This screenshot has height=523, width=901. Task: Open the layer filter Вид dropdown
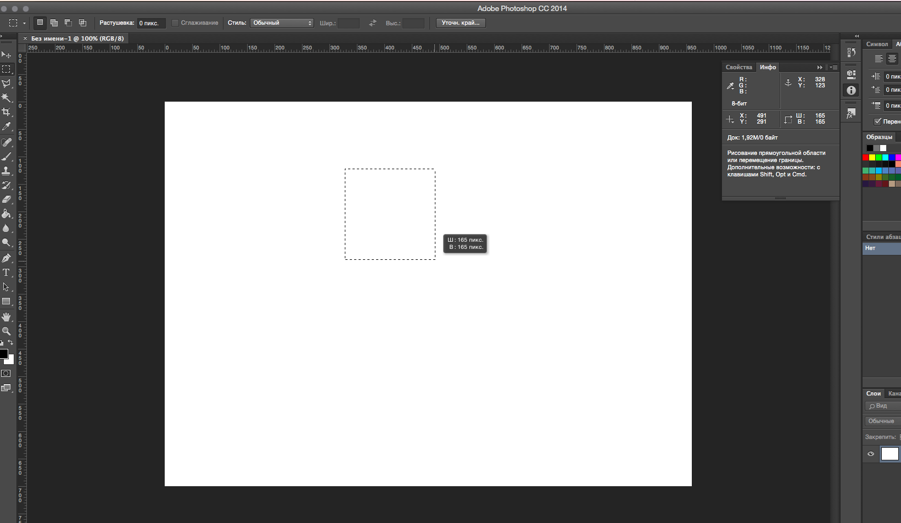click(883, 406)
